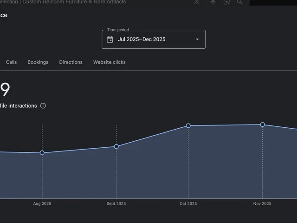Image resolution: width=297 pixels, height=223 pixels.
Task: Click the Nov 2025 axis label
Action: point(262,203)
